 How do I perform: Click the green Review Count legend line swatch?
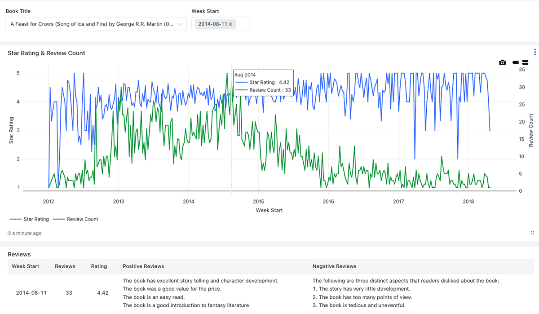coord(59,219)
